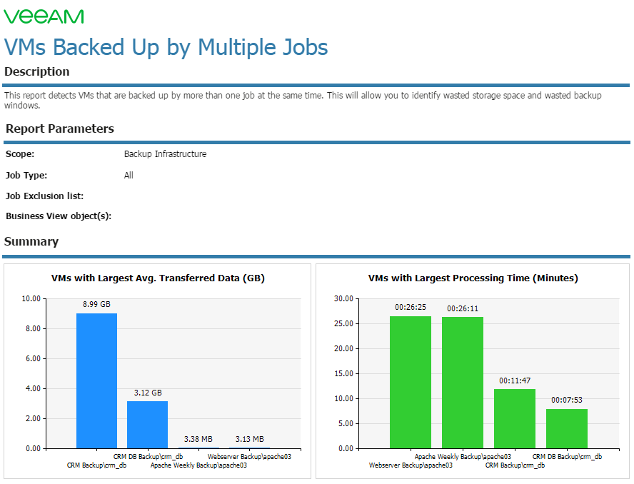Image resolution: width=634 pixels, height=484 pixels.
Task: Click the green 00:26:11 bar
Action: [x=463, y=383]
